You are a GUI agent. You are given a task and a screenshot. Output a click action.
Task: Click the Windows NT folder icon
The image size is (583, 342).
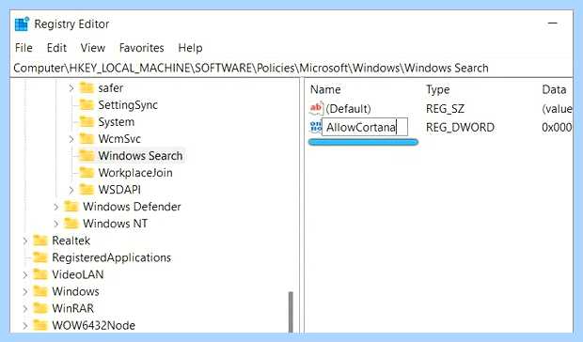click(x=71, y=224)
